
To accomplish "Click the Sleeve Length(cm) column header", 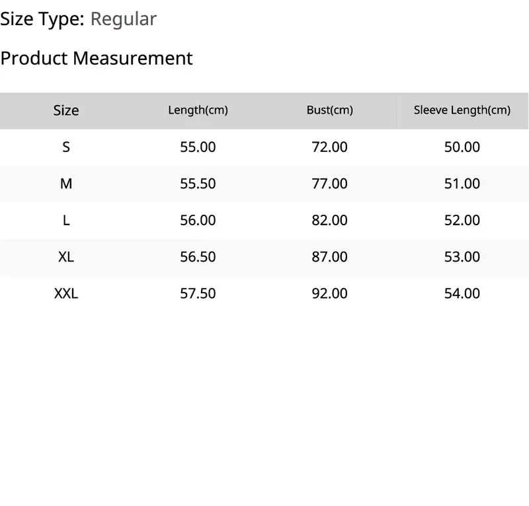I will 462,110.
